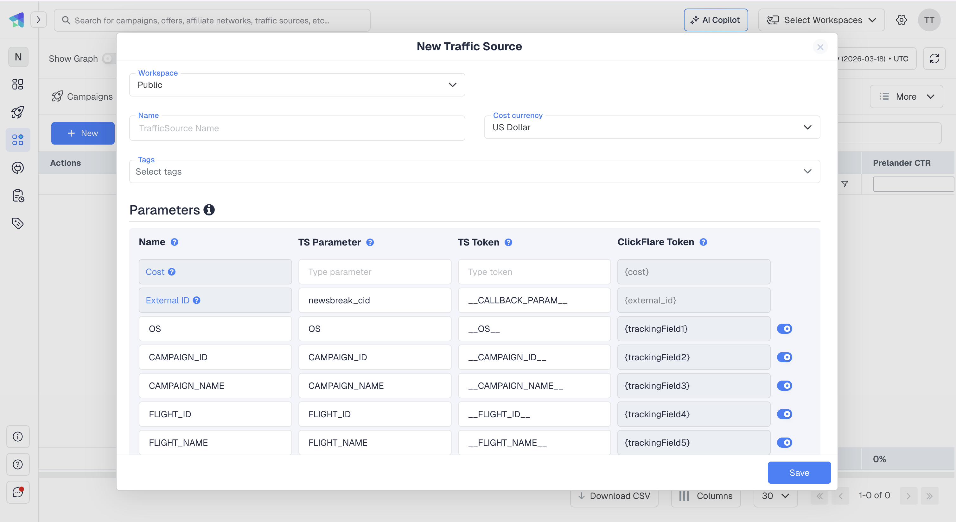The height and width of the screenshot is (522, 956).
Task: Open the settings gear icon
Action: click(901, 20)
